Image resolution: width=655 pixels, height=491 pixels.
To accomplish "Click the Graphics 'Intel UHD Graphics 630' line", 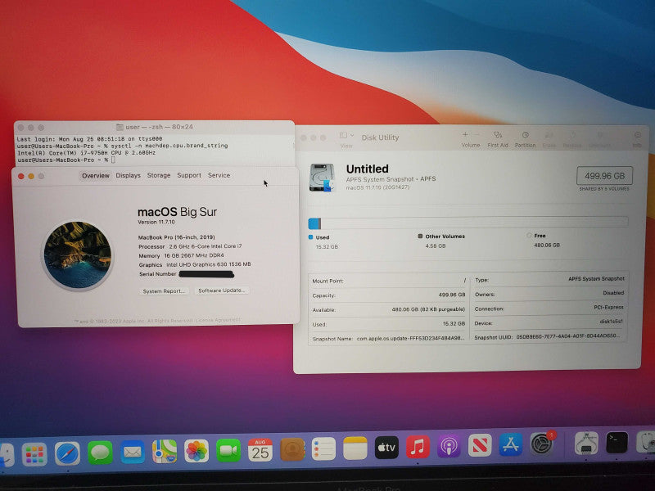I will coord(195,264).
